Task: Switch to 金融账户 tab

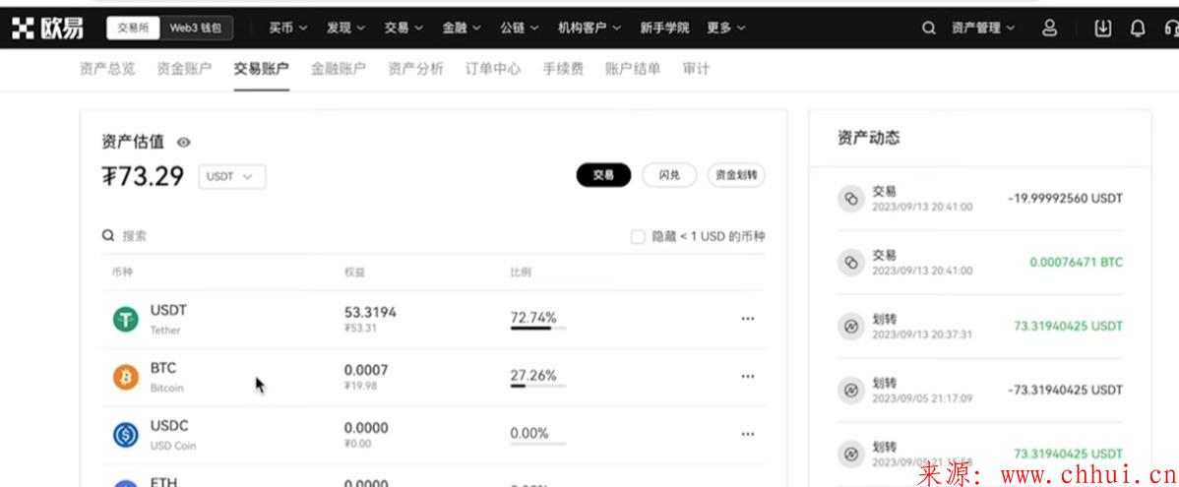Action: point(339,69)
